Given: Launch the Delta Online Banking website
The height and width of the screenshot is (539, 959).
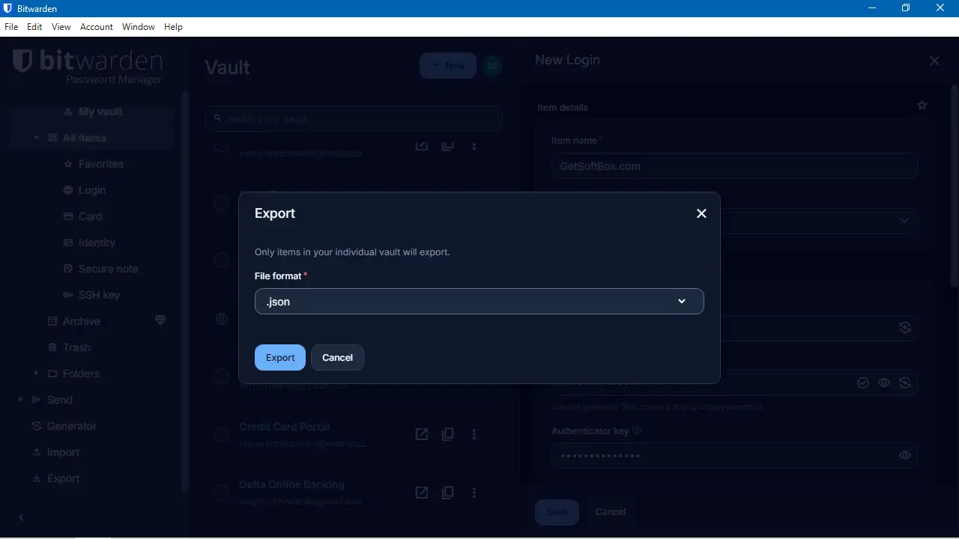Looking at the screenshot, I should coord(422,493).
